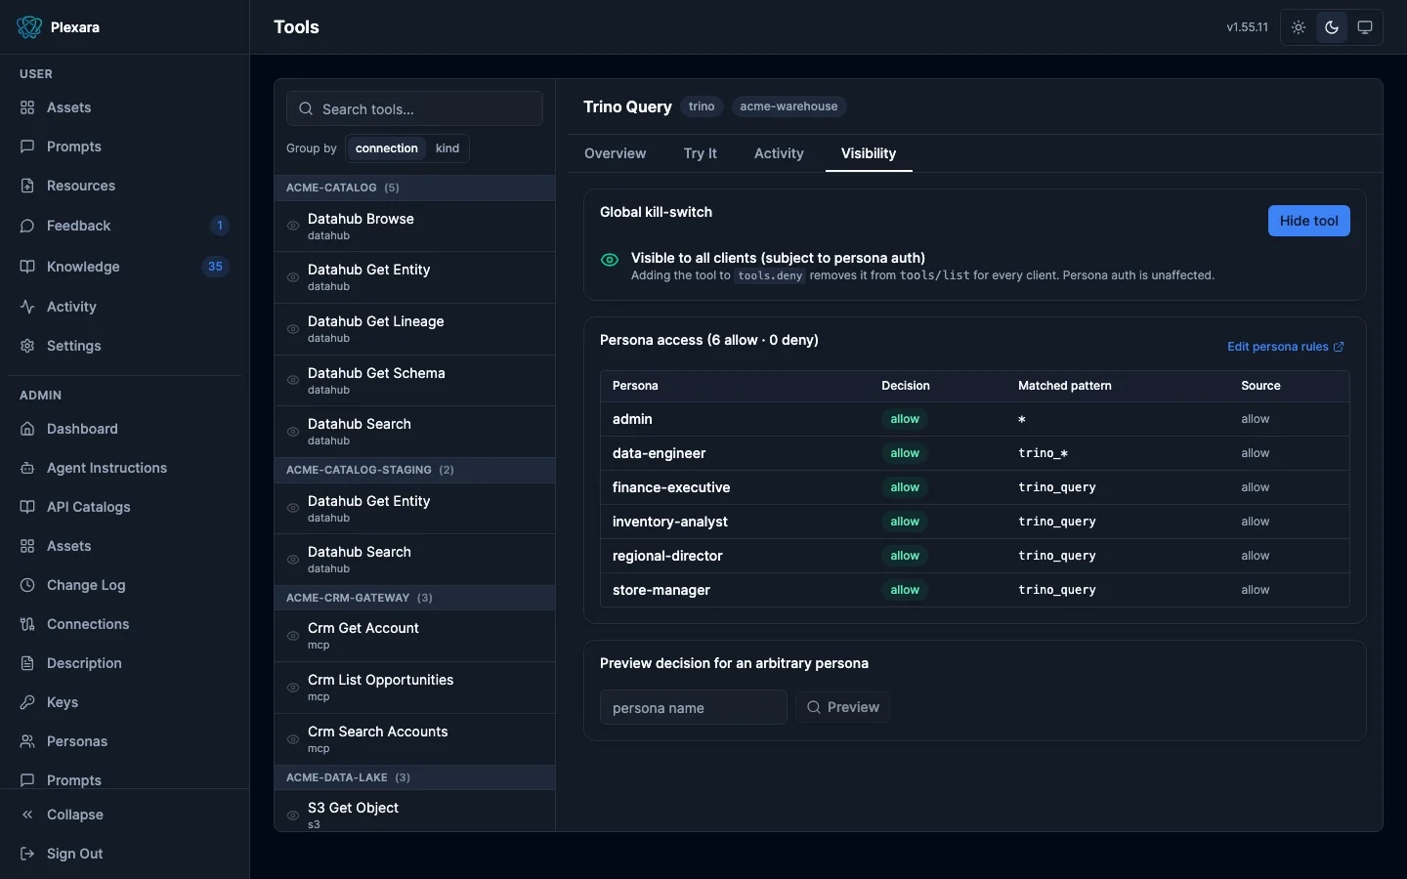Click the finance-executive persona row
1407x879 pixels.
click(x=975, y=487)
